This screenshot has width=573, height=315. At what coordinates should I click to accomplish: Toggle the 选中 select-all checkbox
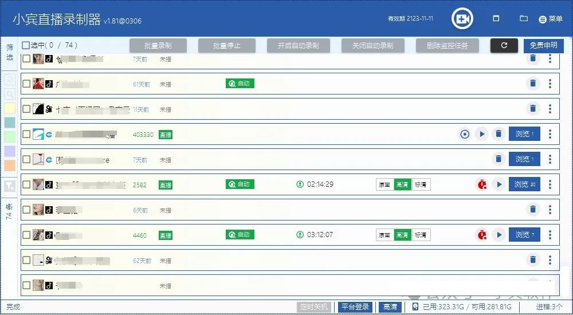pyautogui.click(x=26, y=45)
